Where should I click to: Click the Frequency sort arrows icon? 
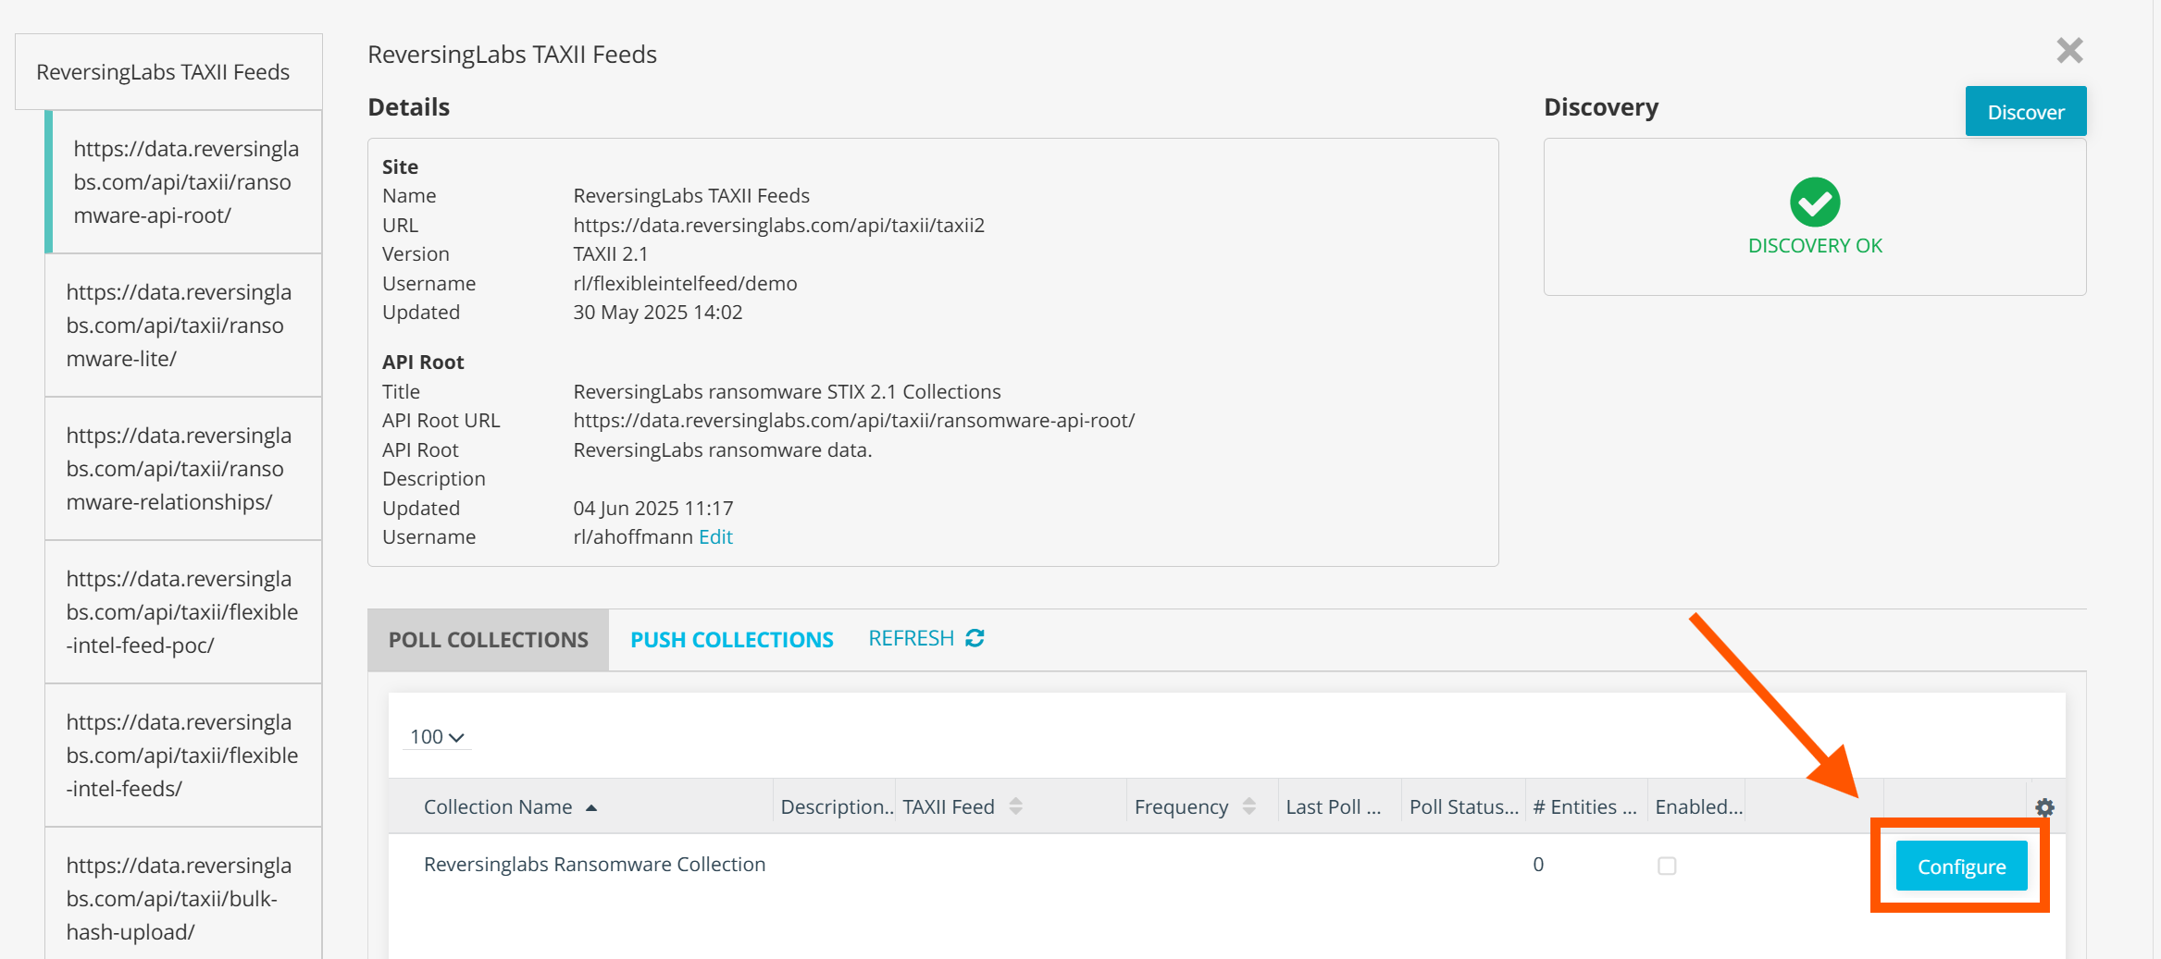1249,806
